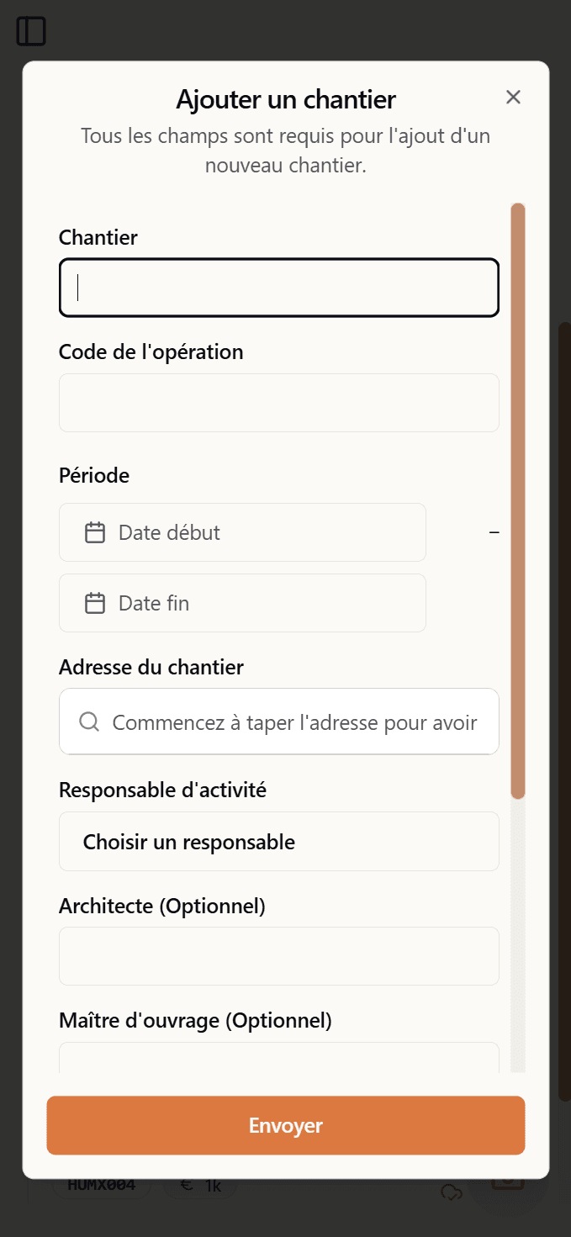Viewport: 571px width, 1237px height.
Task: Dismiss the dialog with the X icon
Action: [513, 97]
